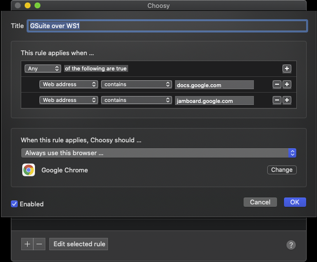Click the Title field containing GSuite over WS1

(168, 26)
